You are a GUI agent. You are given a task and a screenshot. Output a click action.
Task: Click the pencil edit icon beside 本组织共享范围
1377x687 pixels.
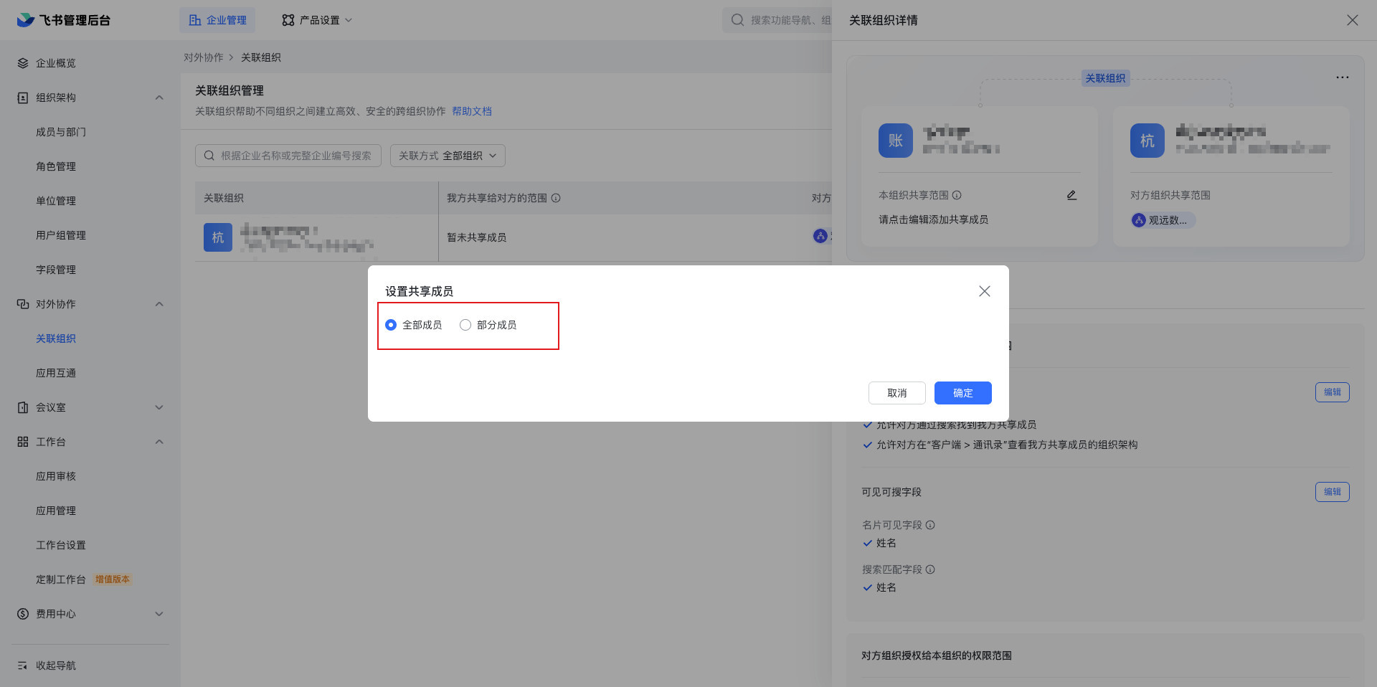coord(1071,195)
